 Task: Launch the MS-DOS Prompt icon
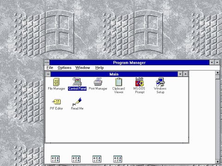click(x=140, y=82)
